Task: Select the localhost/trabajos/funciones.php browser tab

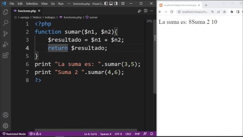Action: [180, 5]
